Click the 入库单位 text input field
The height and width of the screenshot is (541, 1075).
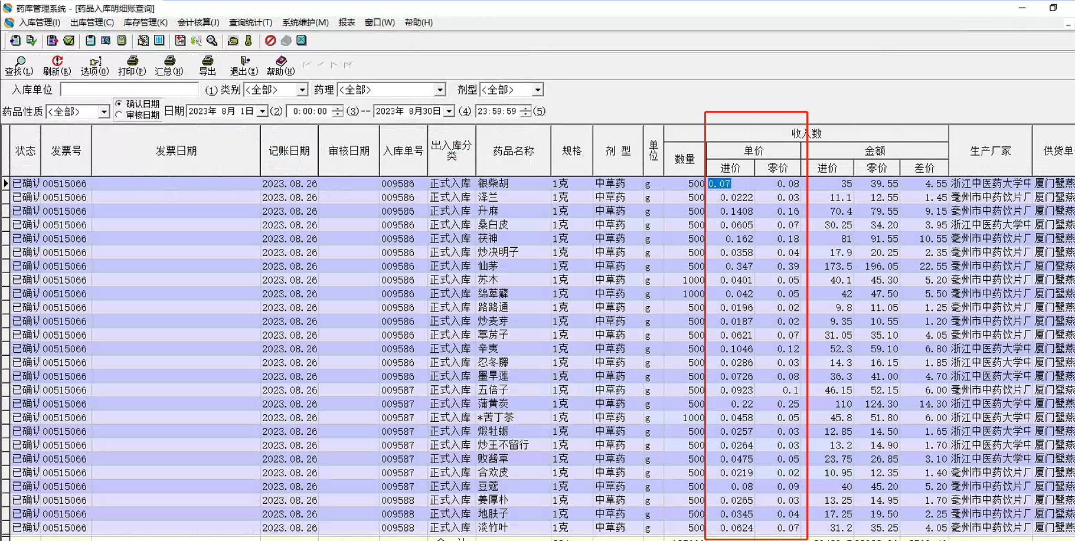[129, 90]
